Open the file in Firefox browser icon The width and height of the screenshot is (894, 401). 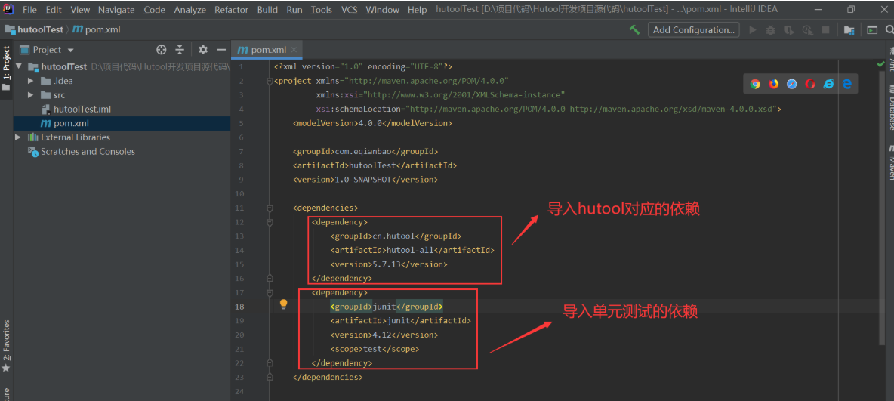(x=774, y=84)
